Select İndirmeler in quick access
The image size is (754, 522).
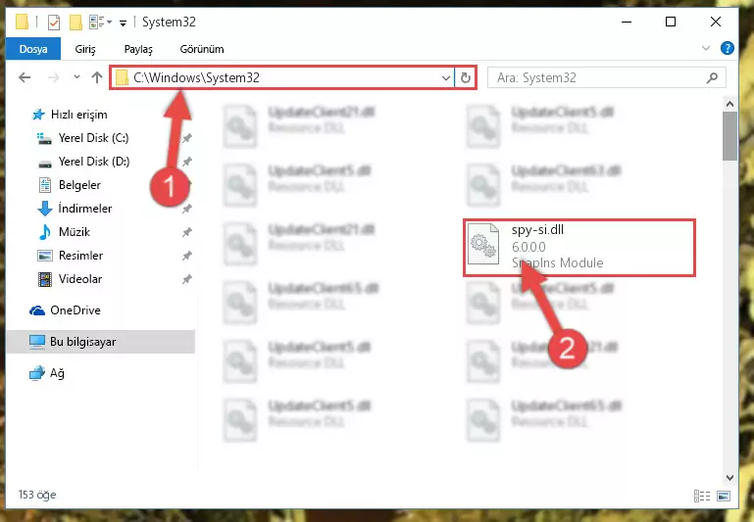[x=85, y=209]
